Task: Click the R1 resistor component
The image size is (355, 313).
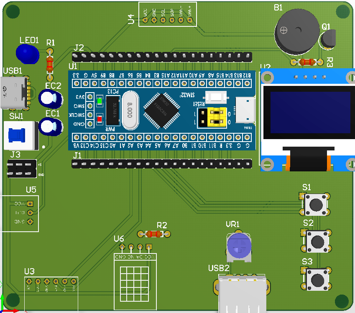Action: pyautogui.click(x=50, y=65)
